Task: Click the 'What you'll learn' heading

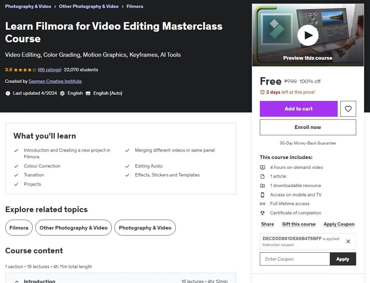Action: [45, 136]
